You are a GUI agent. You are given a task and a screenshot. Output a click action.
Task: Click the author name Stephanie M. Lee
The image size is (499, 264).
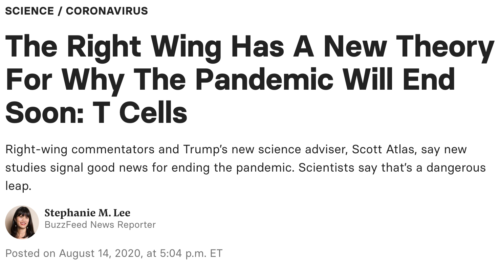click(87, 213)
